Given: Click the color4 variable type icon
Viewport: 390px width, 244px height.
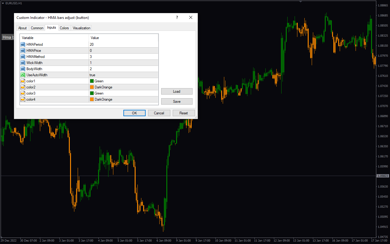Looking at the screenshot, I should pyautogui.click(x=23, y=99).
